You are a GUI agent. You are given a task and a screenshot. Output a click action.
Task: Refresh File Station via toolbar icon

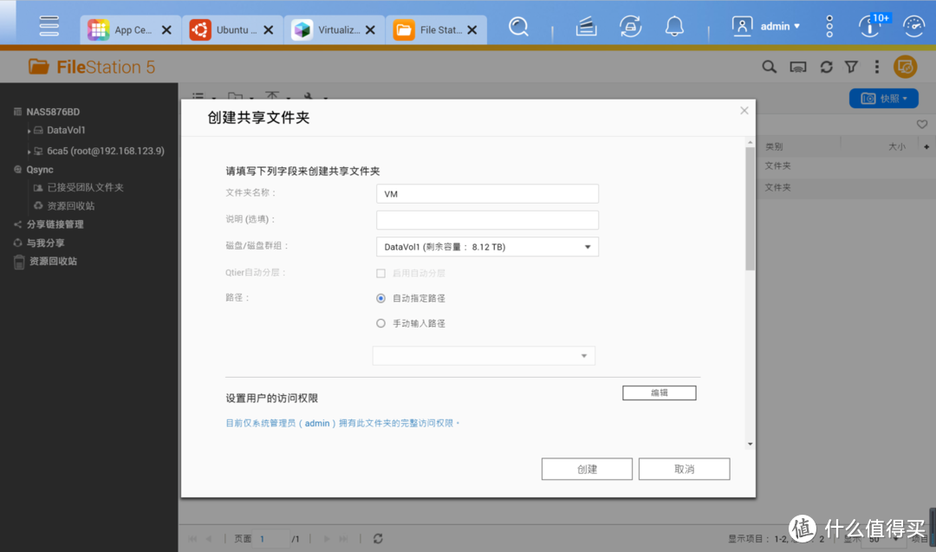(826, 67)
